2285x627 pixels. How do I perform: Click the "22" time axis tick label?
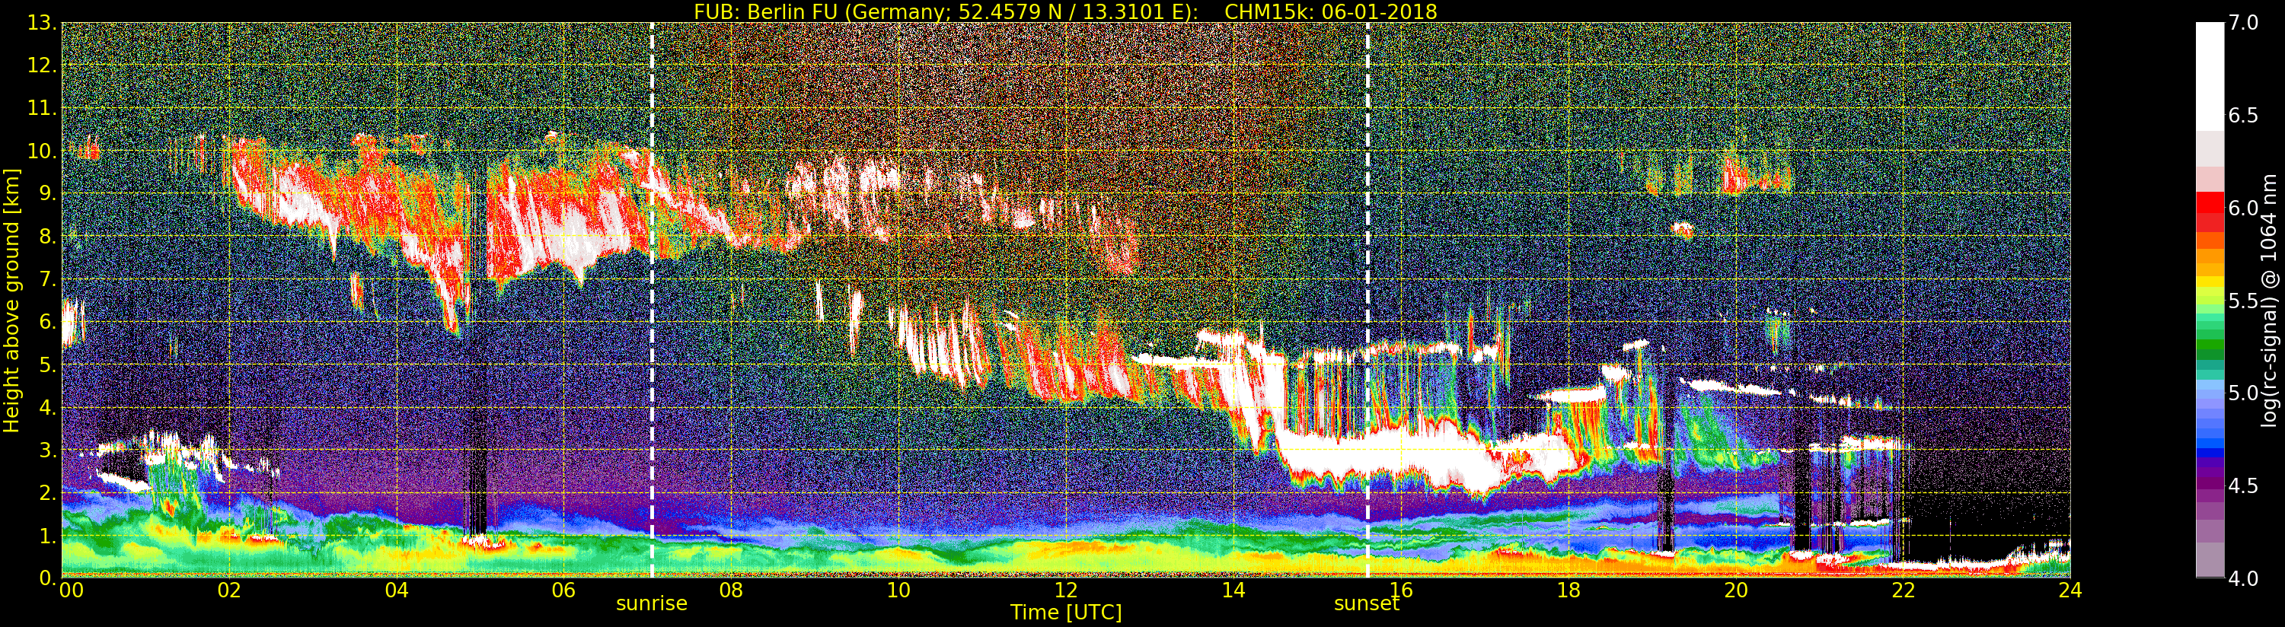(x=1904, y=590)
